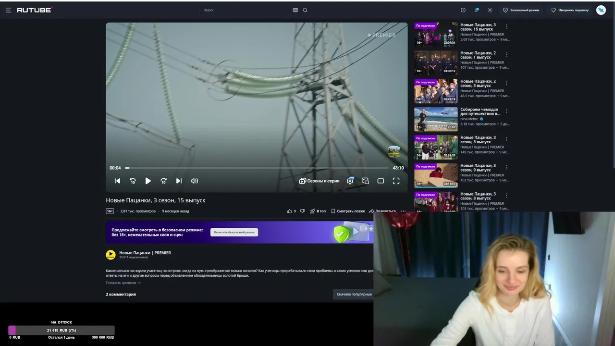Open more options for 3 сезон, 16 выпуск
Screen dimensions: 615x346
[506, 26]
